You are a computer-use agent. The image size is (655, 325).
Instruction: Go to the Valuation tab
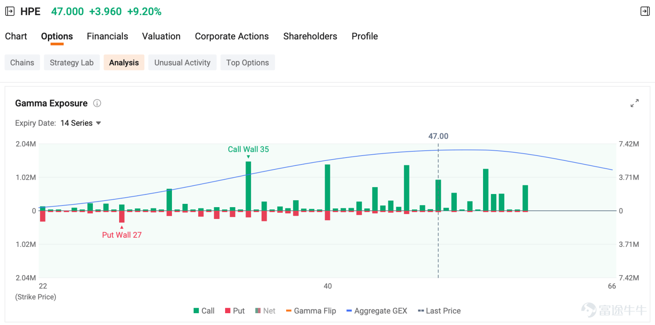(161, 36)
